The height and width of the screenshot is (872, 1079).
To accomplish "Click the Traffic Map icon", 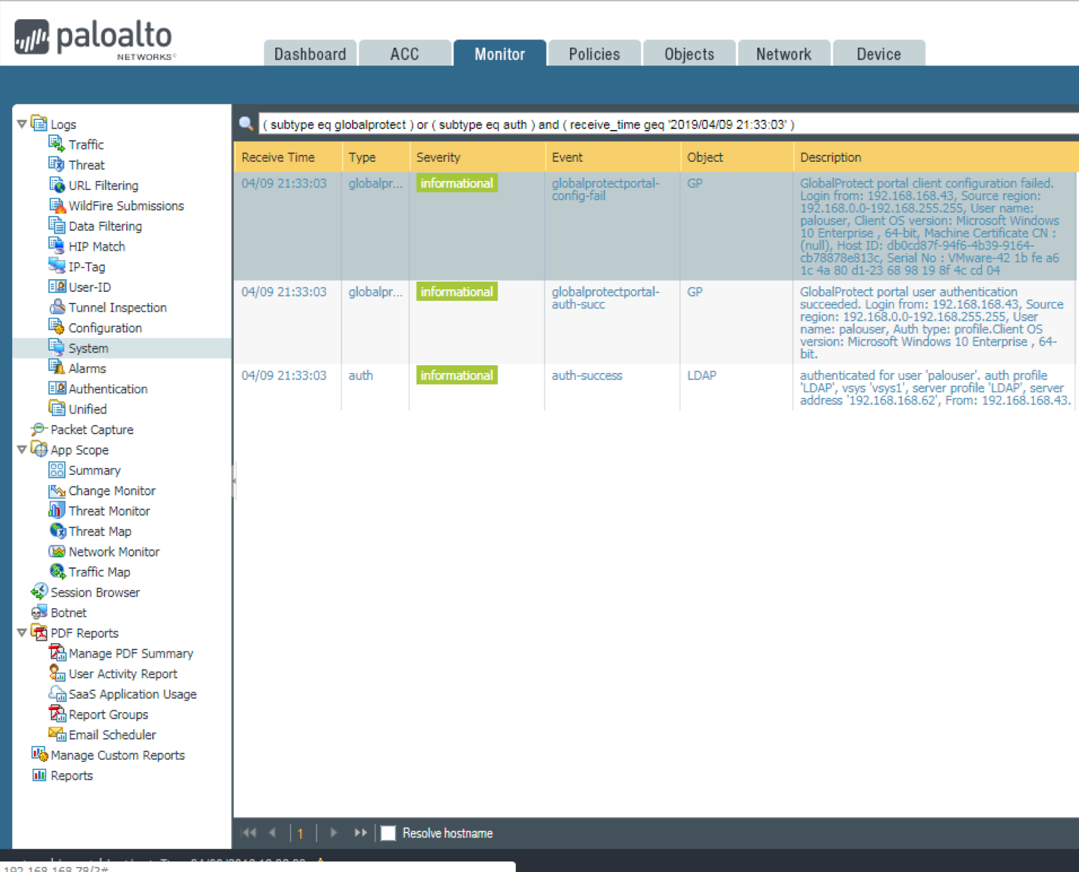I will [x=57, y=572].
